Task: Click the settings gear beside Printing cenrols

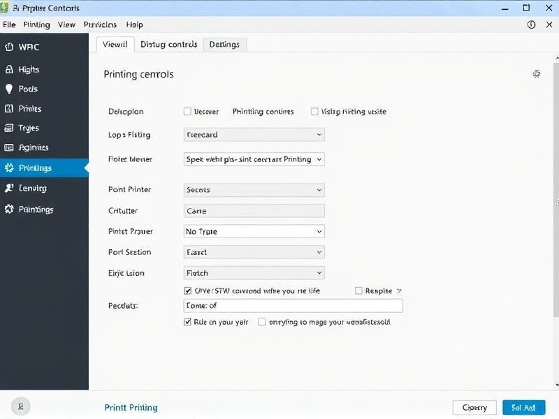Action: tap(537, 74)
